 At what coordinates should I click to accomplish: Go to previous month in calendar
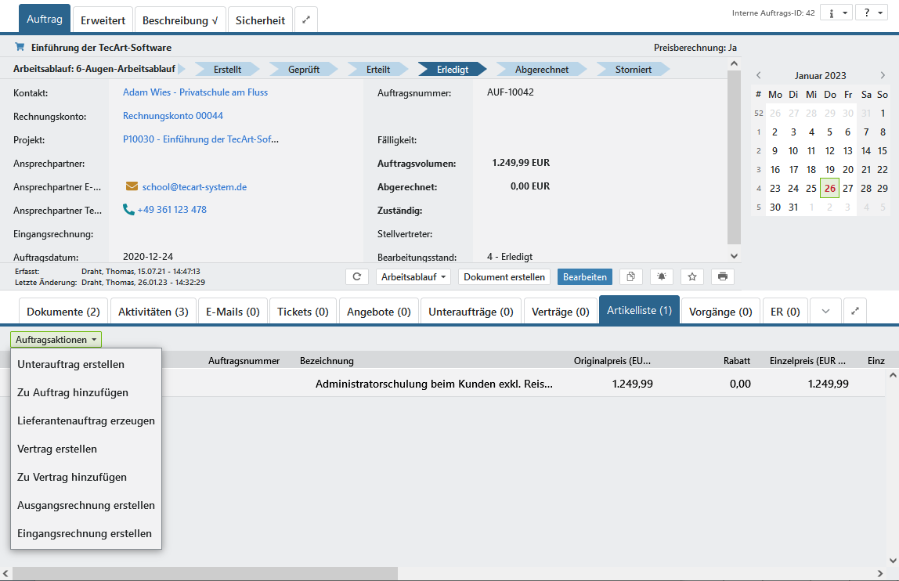point(758,76)
